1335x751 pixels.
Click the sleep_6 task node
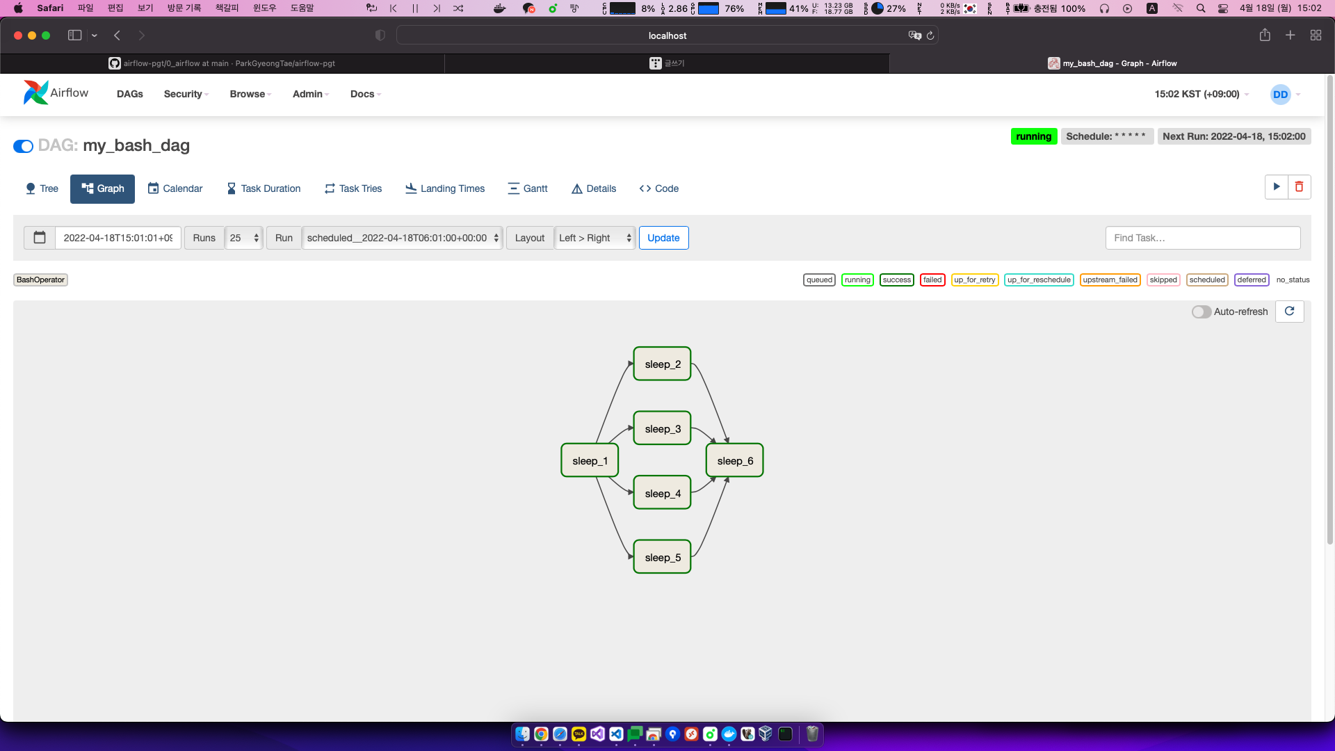[735, 461]
